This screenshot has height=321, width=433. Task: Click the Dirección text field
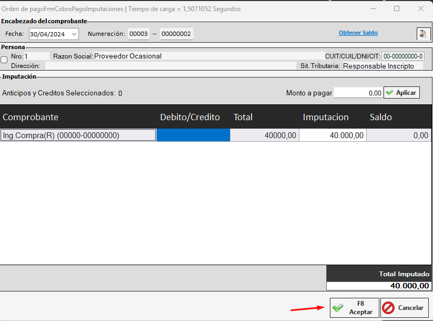pos(170,66)
